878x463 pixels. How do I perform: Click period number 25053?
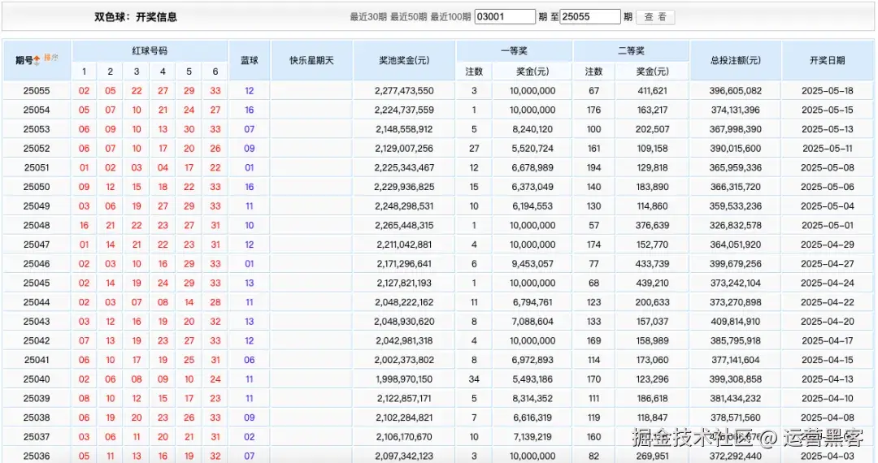coord(37,129)
